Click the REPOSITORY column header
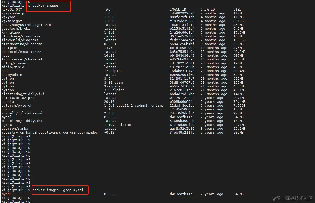Screen dimensions: 315x203 12,9
